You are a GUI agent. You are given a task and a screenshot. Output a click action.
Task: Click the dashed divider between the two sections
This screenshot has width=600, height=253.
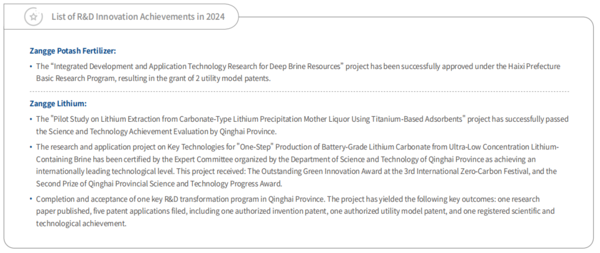[299, 91]
